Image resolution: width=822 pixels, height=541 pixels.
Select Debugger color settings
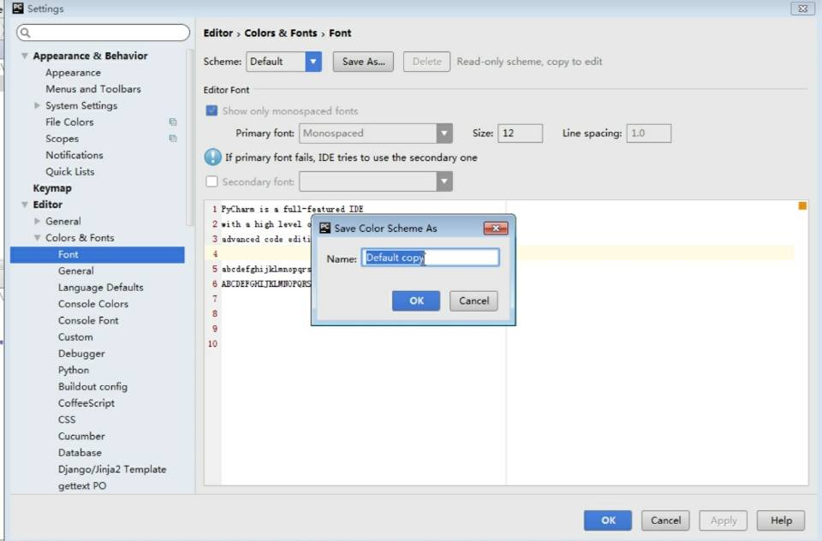point(81,354)
